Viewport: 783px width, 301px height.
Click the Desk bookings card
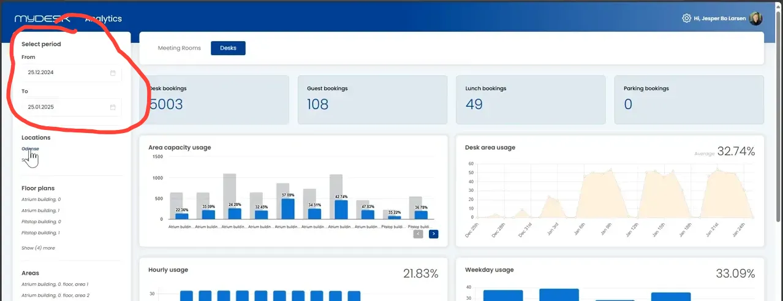tap(214, 99)
